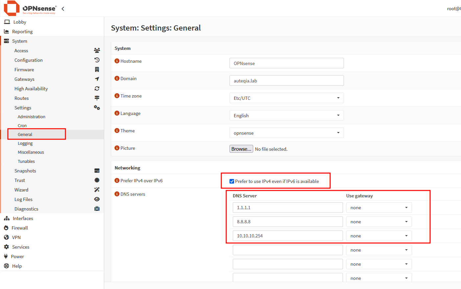Show help info for Domain
This screenshot has height=289, width=461.
[117, 78]
